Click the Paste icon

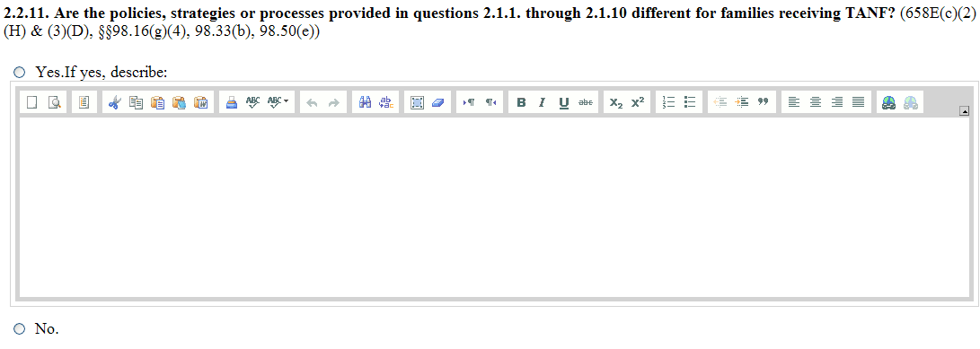click(x=157, y=102)
